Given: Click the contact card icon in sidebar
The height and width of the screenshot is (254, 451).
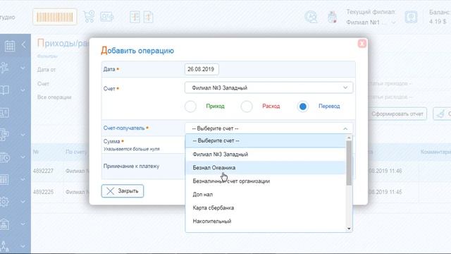Looking at the screenshot, I should point(4,112).
